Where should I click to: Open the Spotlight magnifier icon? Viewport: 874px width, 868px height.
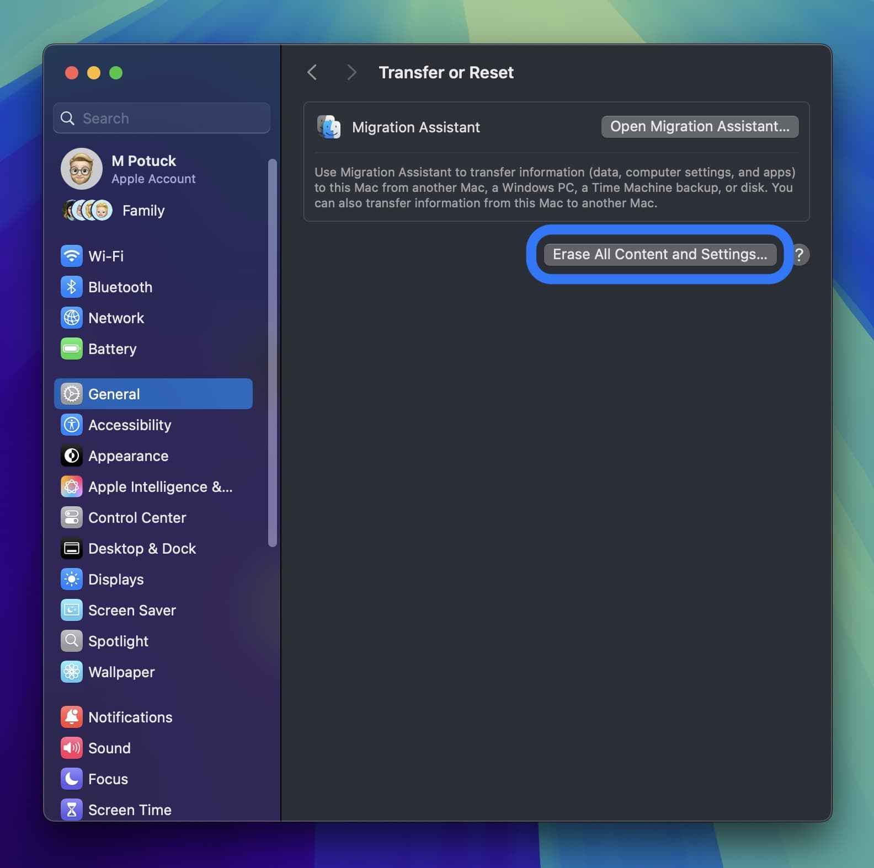[x=72, y=641]
